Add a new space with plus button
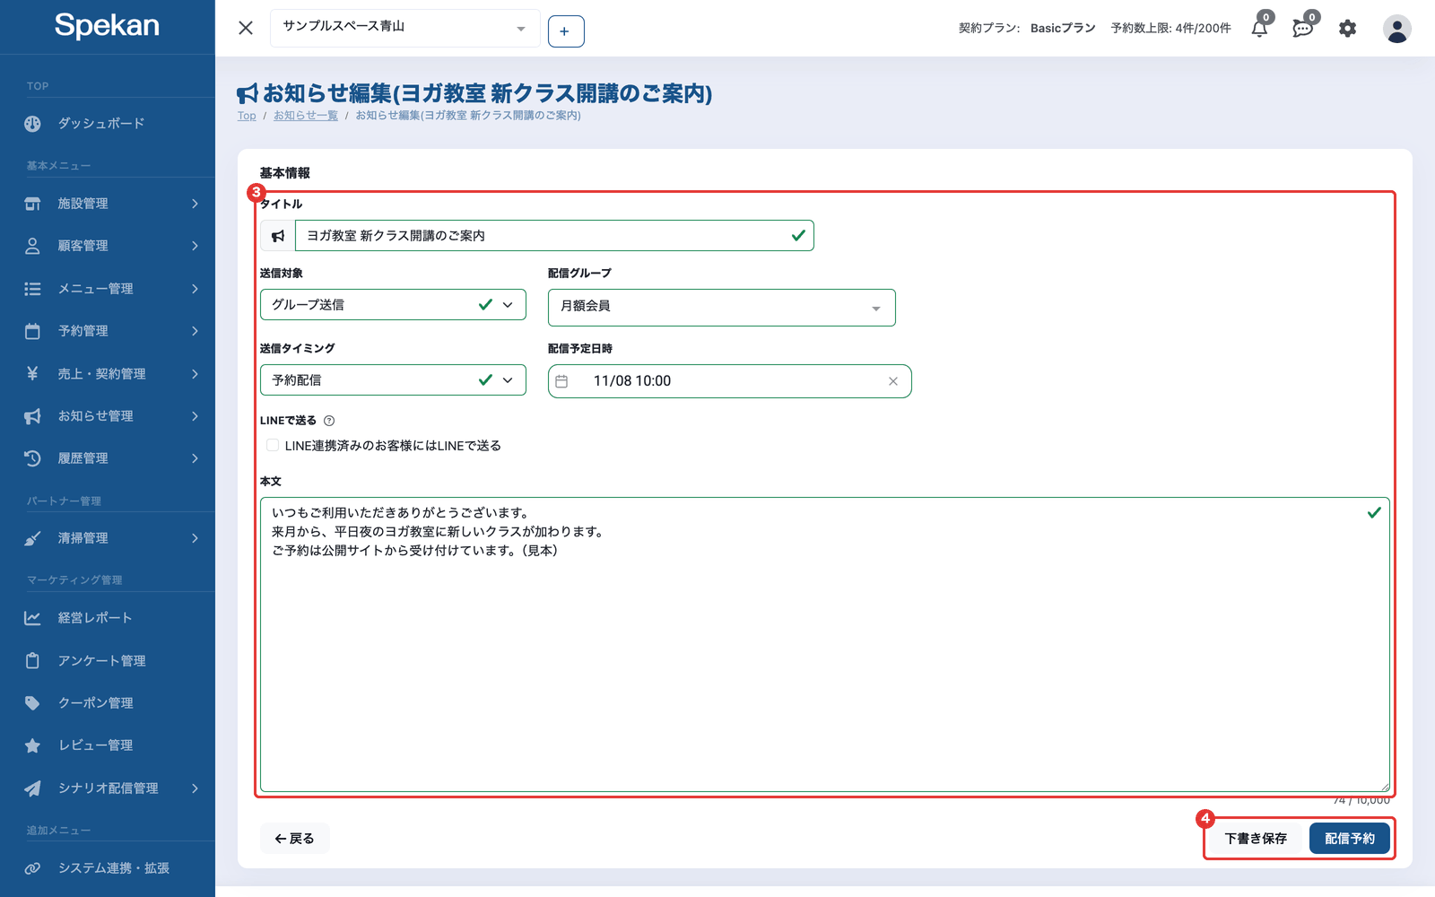Image resolution: width=1435 pixels, height=897 pixels. click(x=565, y=31)
